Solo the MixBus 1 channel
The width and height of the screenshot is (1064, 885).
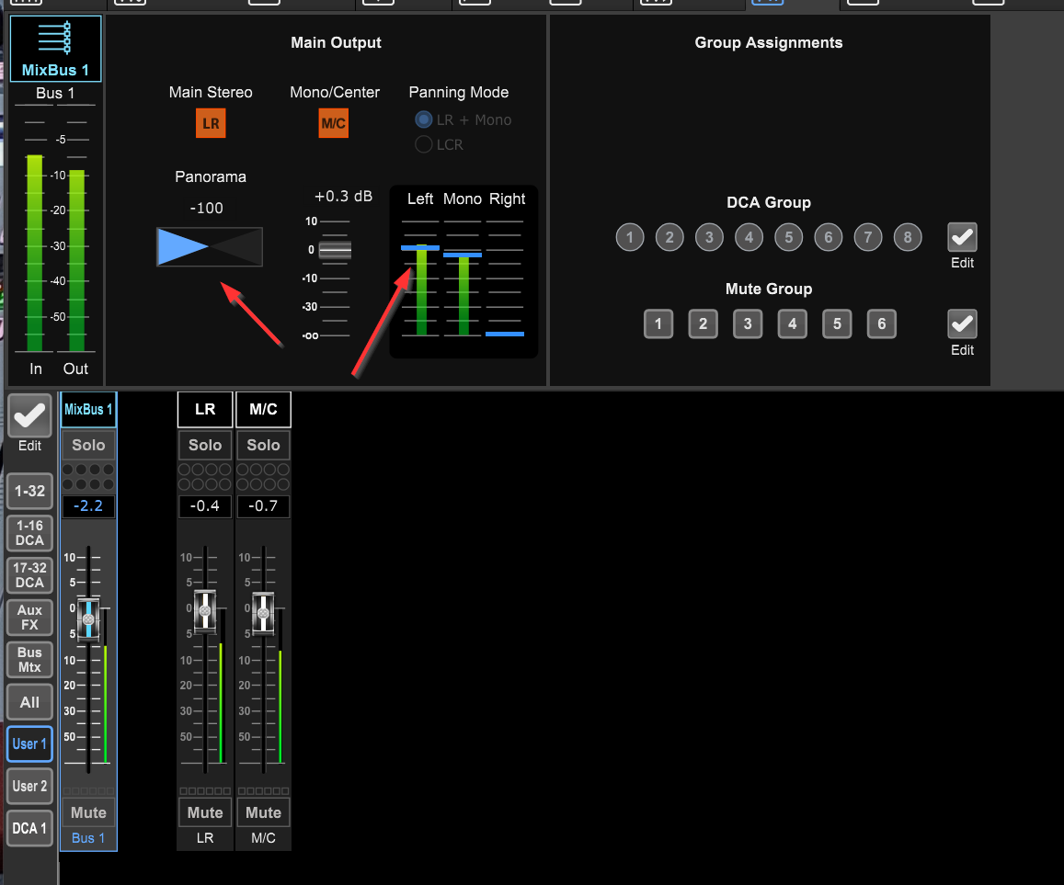point(88,445)
